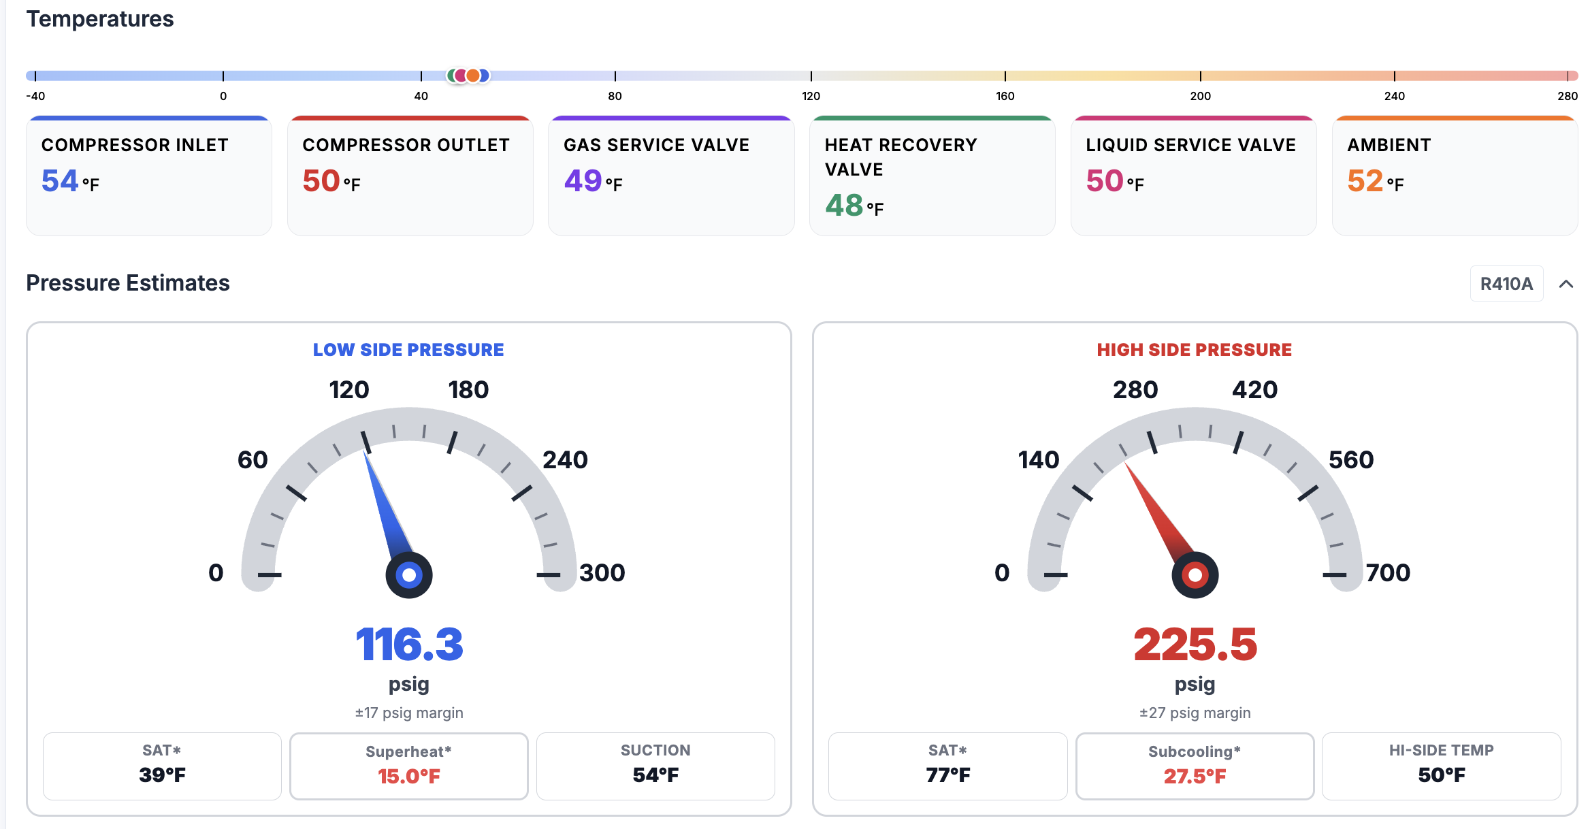Choose the Heat Recovery Valve card
Viewport: 1590px width, 829px height.
(x=932, y=176)
